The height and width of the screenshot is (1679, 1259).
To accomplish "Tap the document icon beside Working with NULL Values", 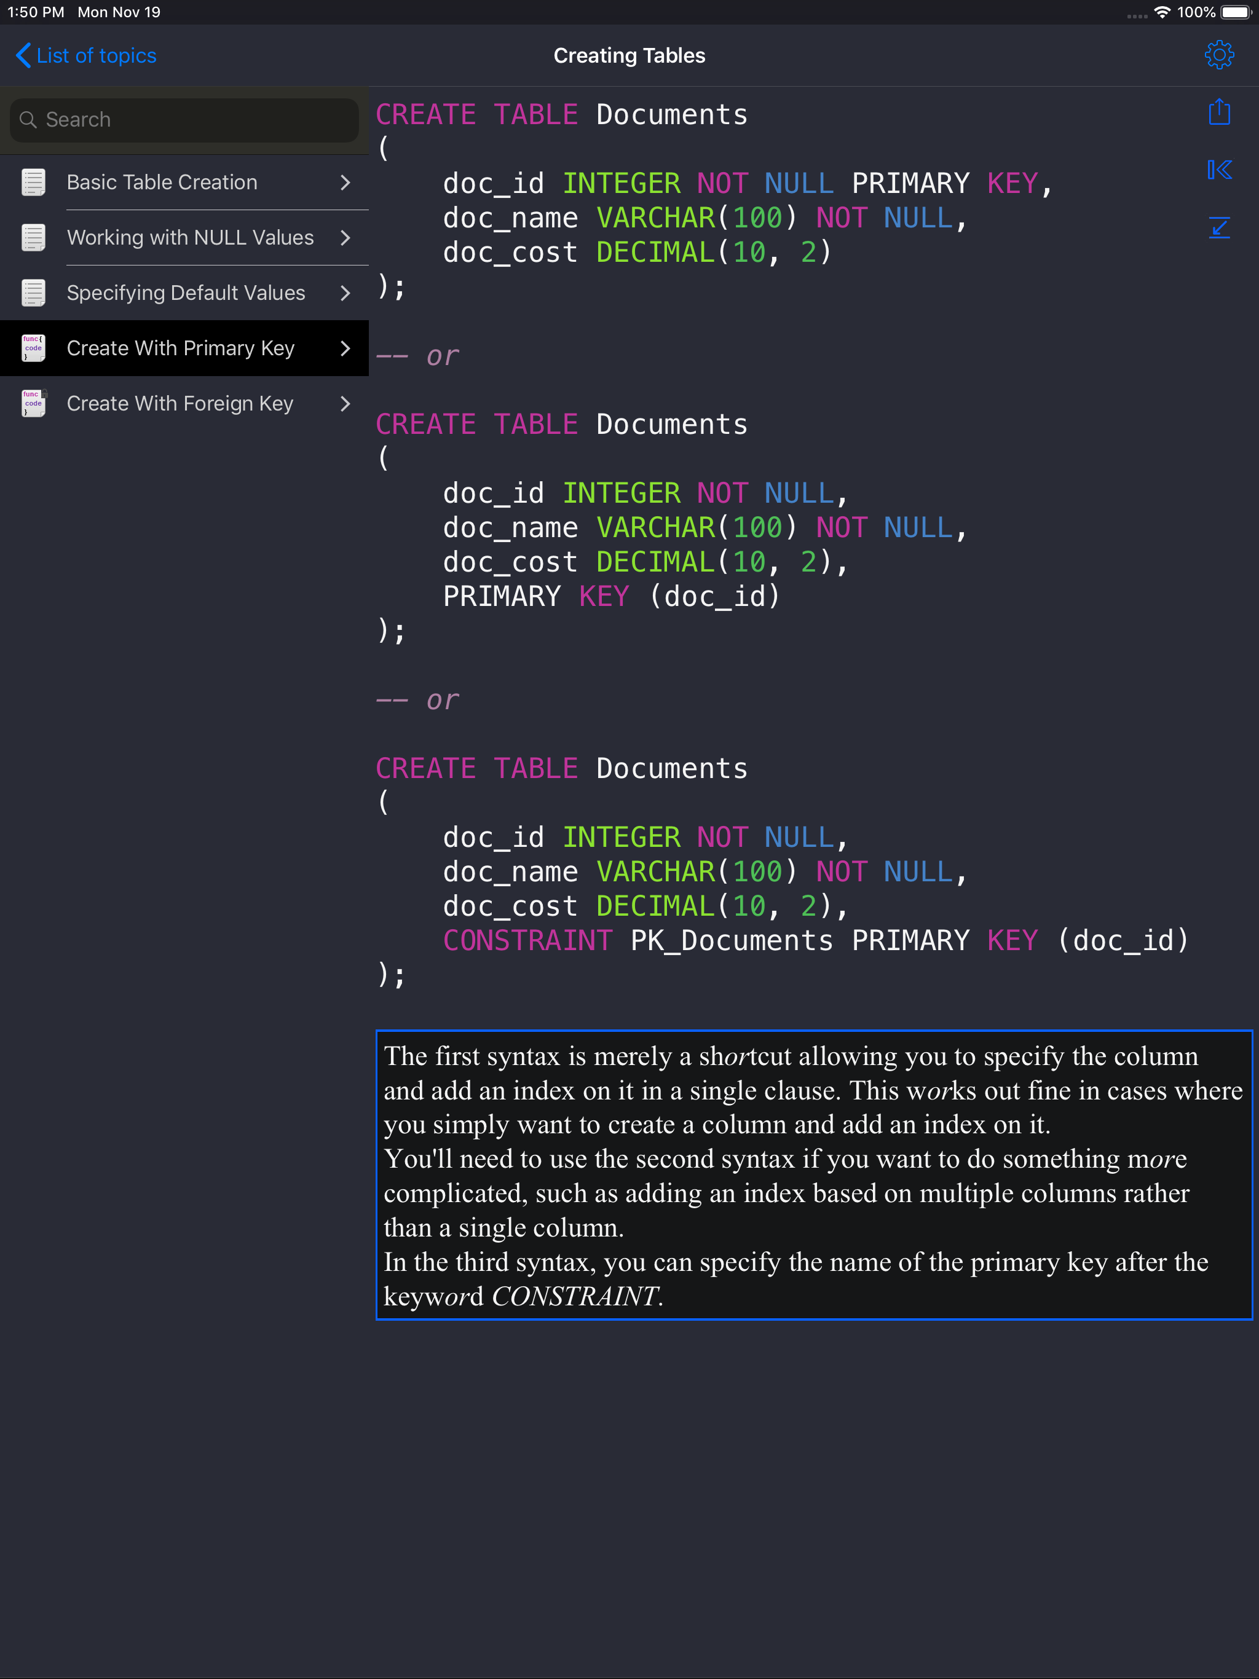I will [x=33, y=237].
